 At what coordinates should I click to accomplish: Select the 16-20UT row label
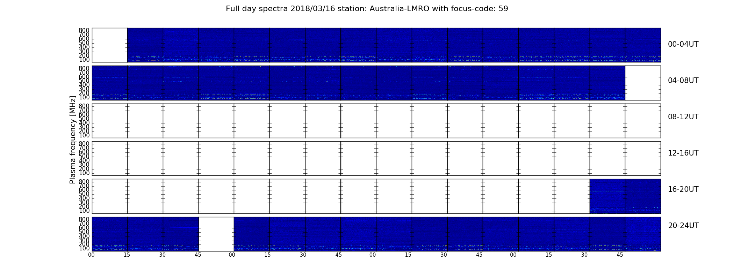tap(683, 189)
